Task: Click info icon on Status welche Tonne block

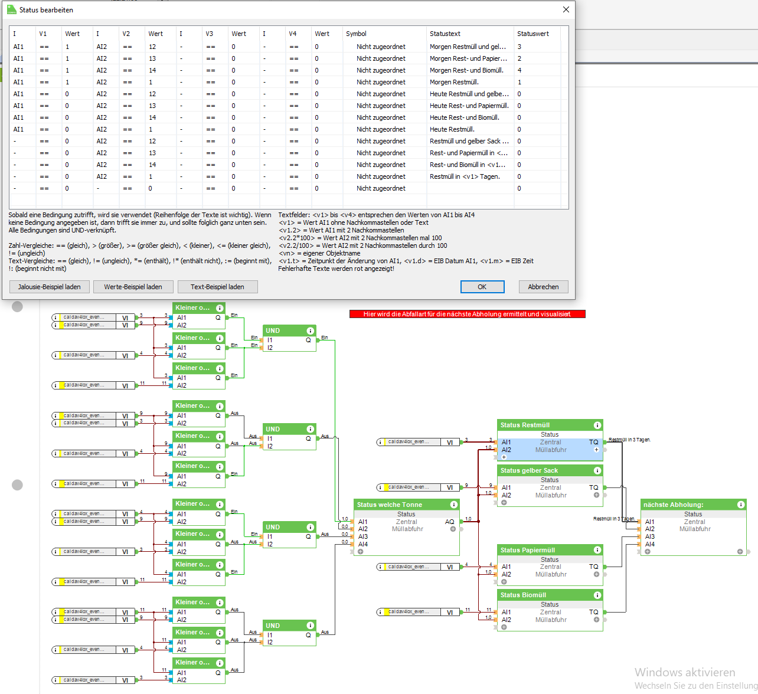Action: [453, 505]
